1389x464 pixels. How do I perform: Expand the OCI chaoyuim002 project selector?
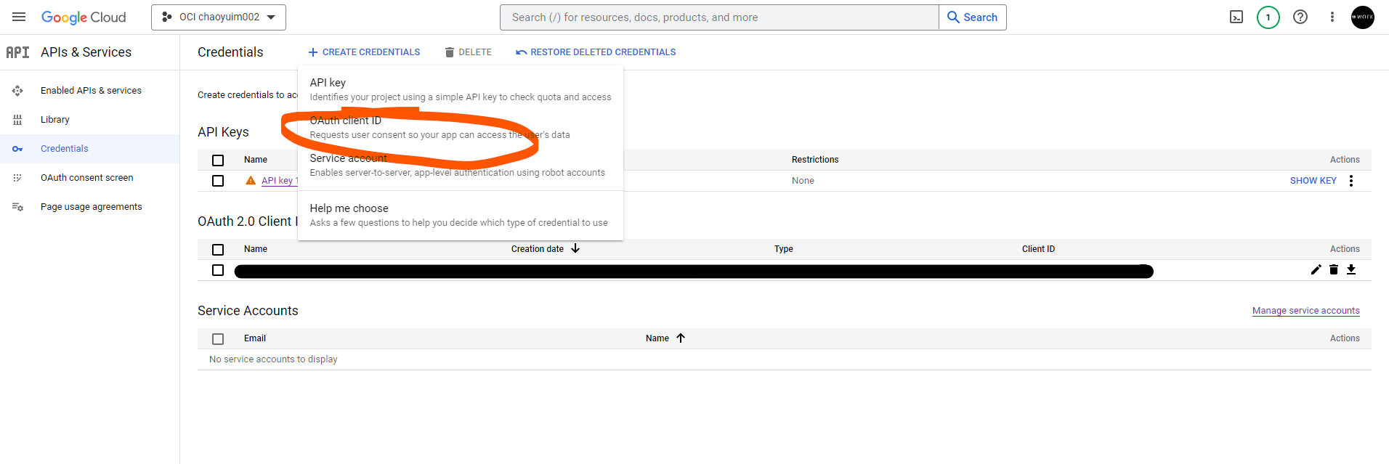(x=219, y=17)
